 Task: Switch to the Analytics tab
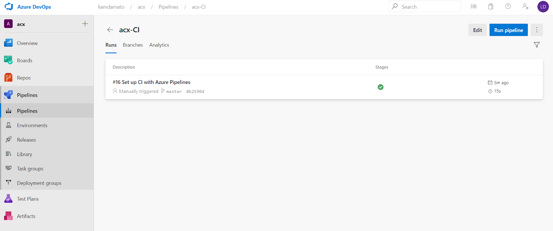pyautogui.click(x=159, y=45)
